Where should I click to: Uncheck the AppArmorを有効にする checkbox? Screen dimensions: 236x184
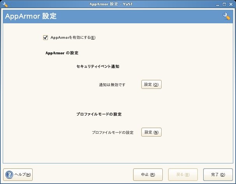click(46, 38)
